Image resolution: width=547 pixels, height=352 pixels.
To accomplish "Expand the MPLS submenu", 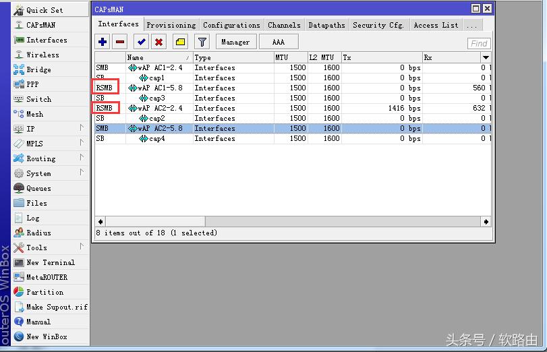I will (82, 143).
